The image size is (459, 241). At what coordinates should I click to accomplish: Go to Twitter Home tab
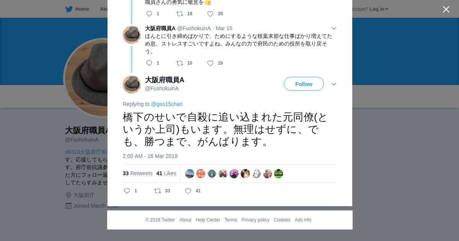click(77, 9)
